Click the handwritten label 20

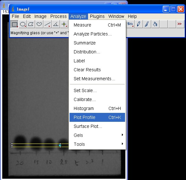click(x=19, y=163)
